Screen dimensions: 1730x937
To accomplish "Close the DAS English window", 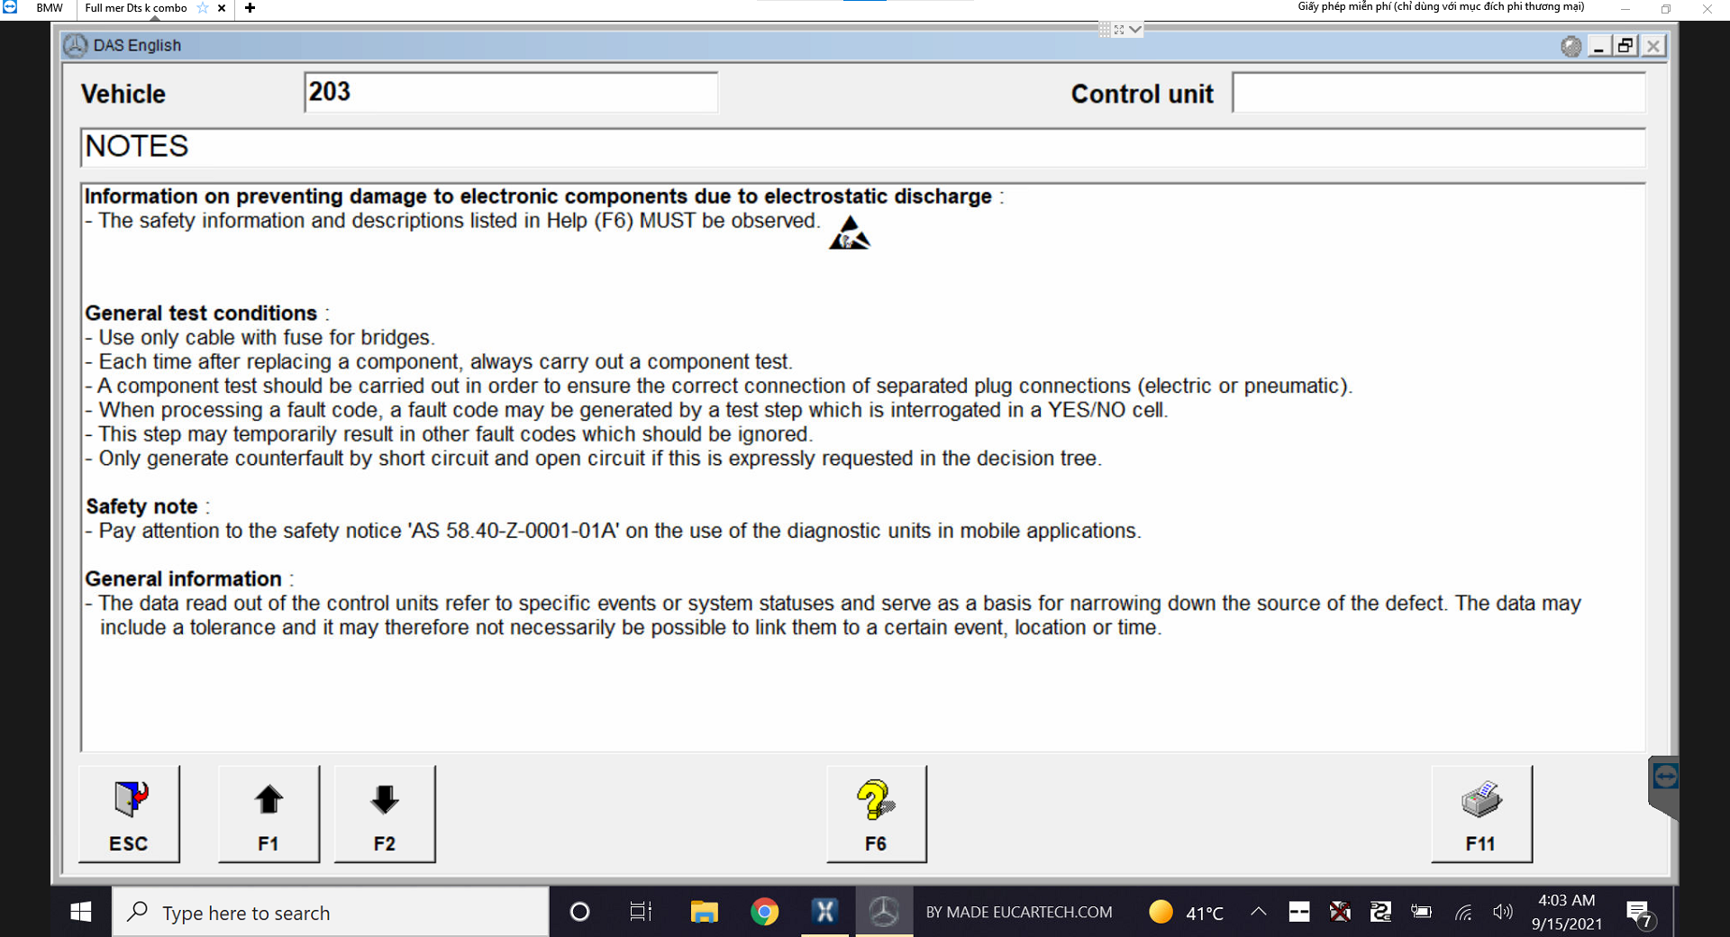I will pyautogui.click(x=1653, y=46).
